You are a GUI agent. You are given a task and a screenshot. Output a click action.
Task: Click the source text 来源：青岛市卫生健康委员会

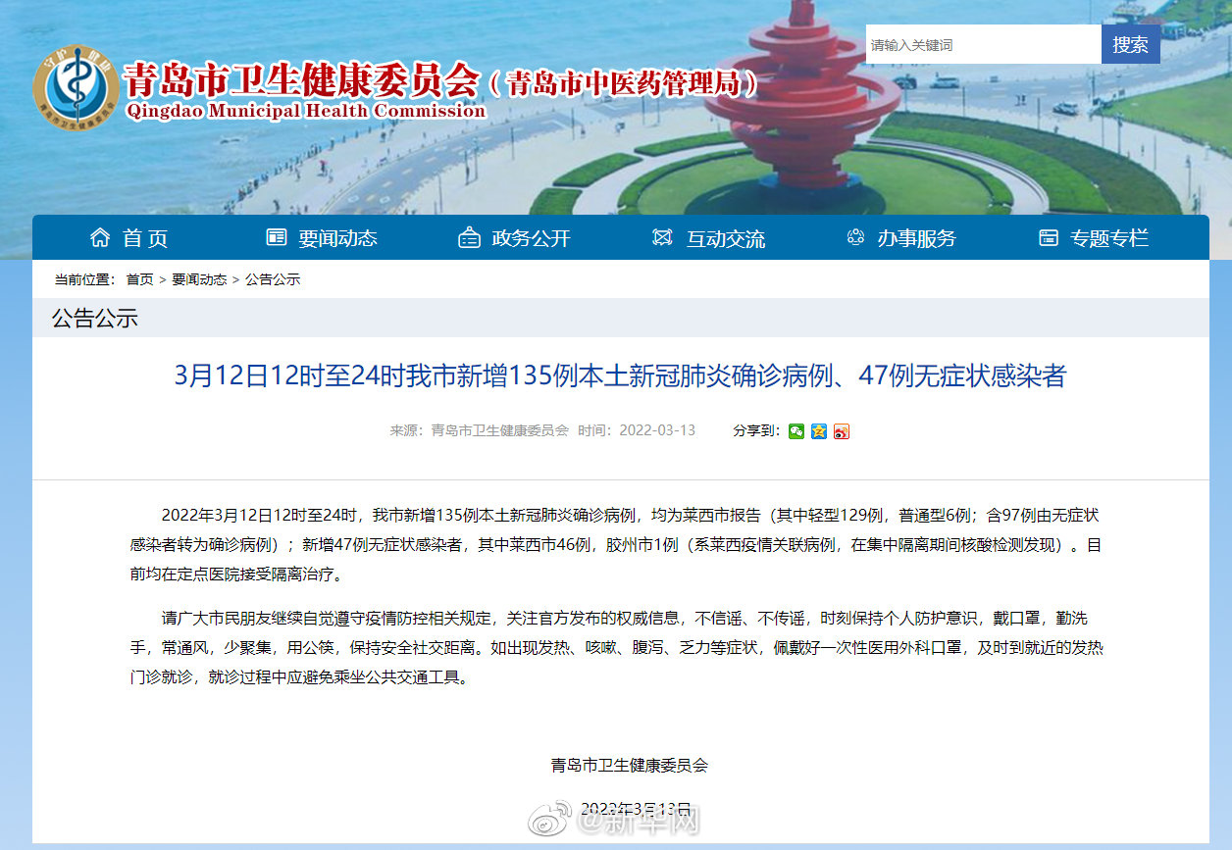480,430
